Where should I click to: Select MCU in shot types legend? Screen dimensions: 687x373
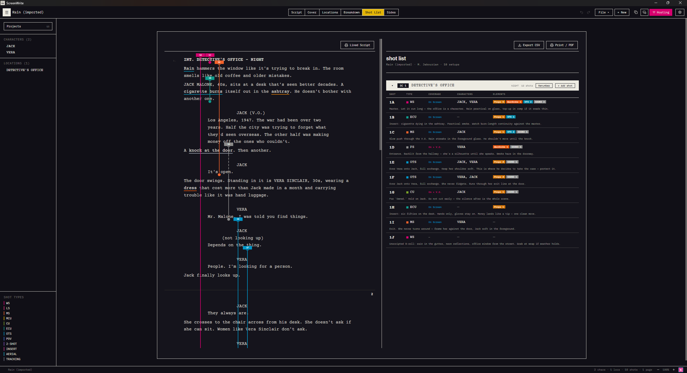(x=9, y=319)
